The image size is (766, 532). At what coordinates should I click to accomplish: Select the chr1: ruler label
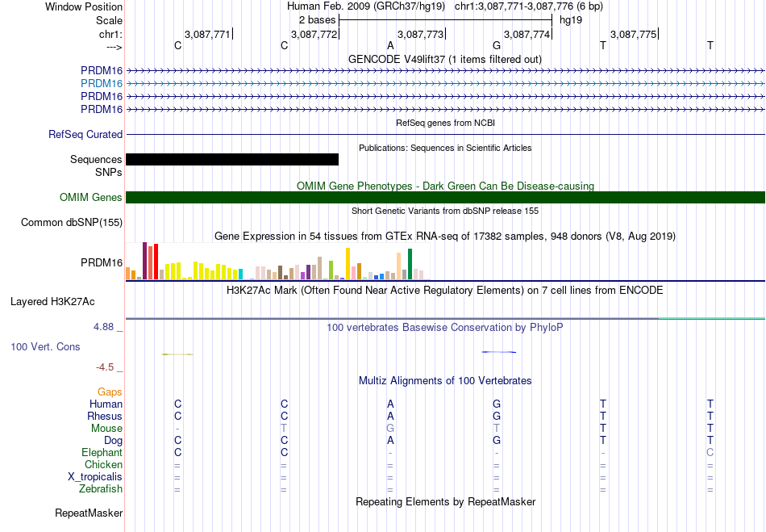[110, 34]
